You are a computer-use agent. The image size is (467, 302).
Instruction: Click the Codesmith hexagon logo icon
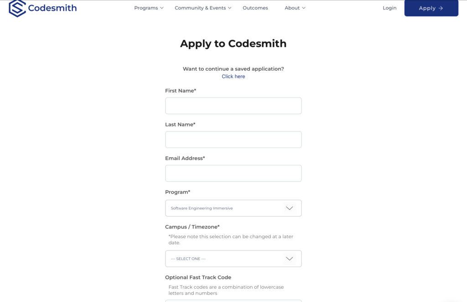pyautogui.click(x=17, y=8)
